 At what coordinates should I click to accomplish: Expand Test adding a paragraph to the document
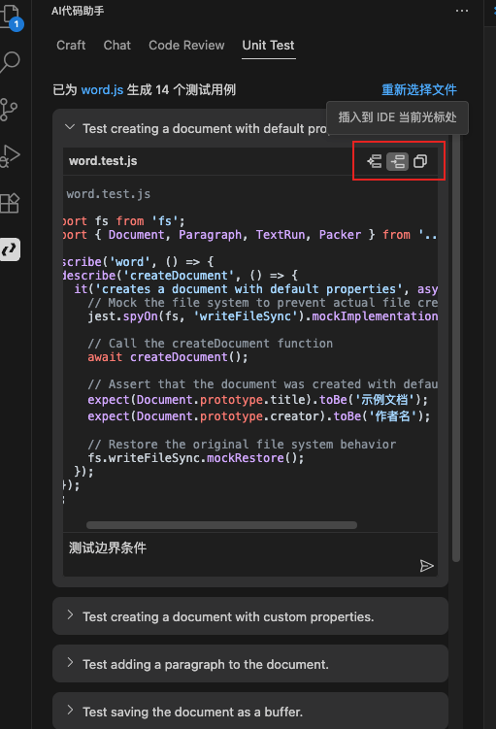[x=250, y=664]
